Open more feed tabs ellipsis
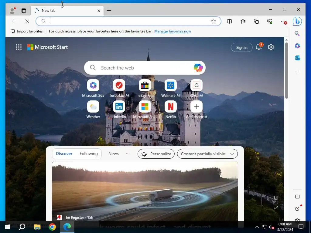This screenshot has width=311, height=233. pyautogui.click(x=128, y=154)
